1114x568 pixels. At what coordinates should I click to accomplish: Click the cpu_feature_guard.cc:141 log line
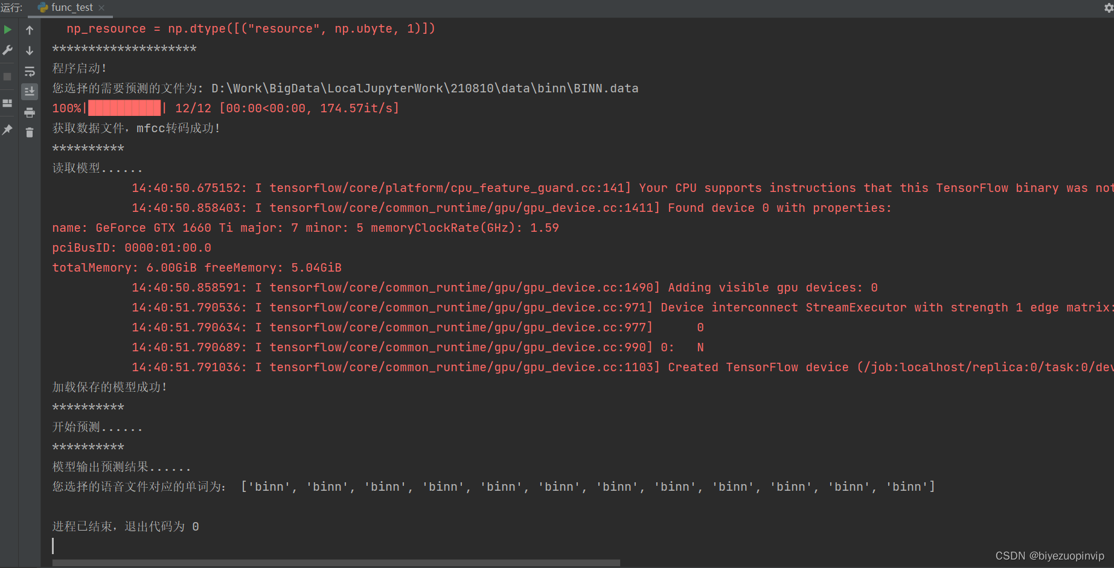[623, 188]
